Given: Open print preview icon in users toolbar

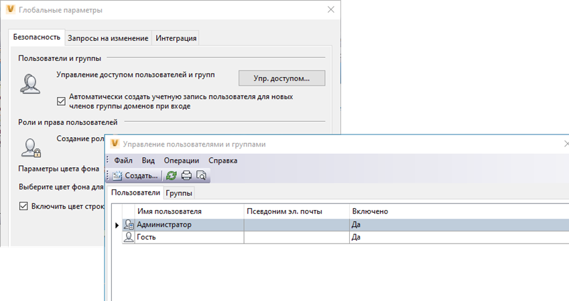Looking at the screenshot, I should (201, 176).
